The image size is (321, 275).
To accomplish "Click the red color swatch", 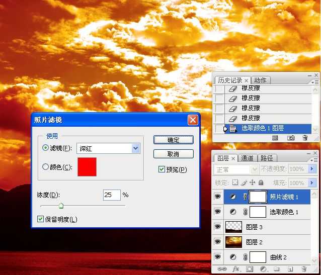I will pyautogui.click(x=87, y=167).
